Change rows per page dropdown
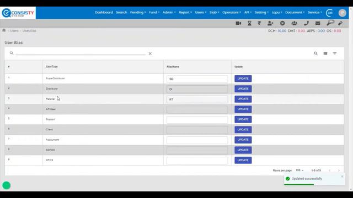 click(x=299, y=170)
